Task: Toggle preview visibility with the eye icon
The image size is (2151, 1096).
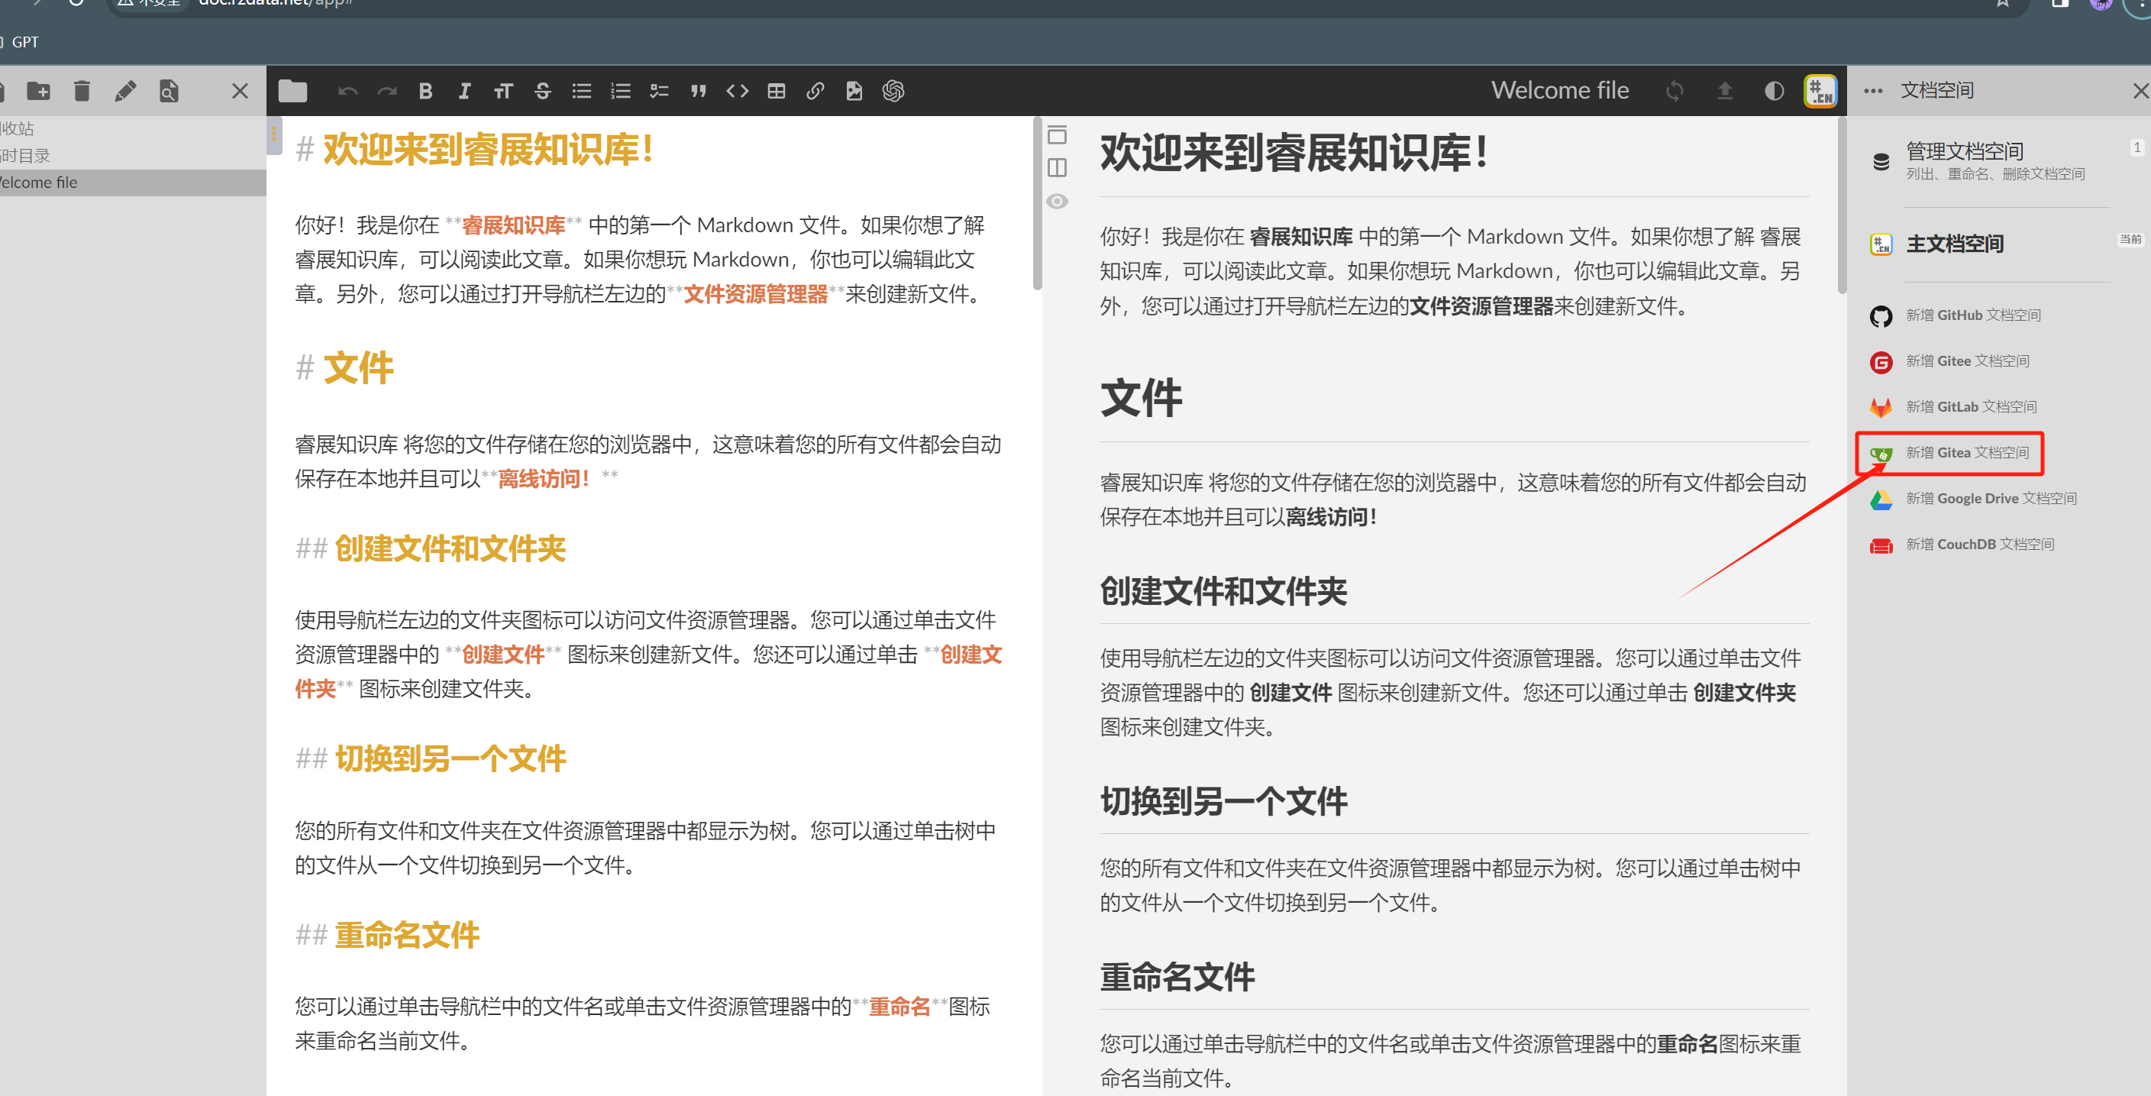Action: pos(1058,200)
